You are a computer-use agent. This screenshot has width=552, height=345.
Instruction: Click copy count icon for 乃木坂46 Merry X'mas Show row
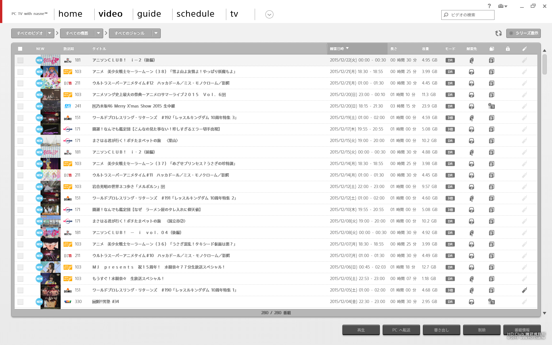(491, 106)
